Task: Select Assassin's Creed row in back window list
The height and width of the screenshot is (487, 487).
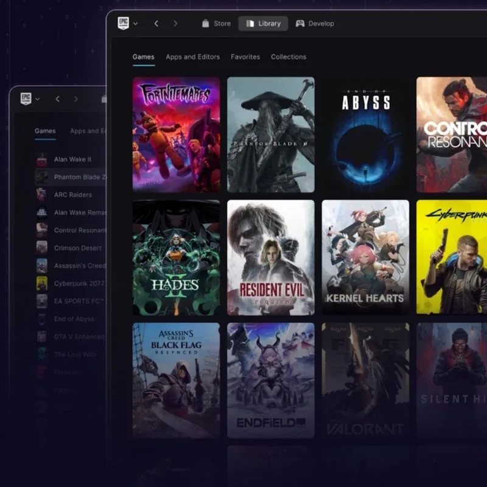Action: coord(71,265)
